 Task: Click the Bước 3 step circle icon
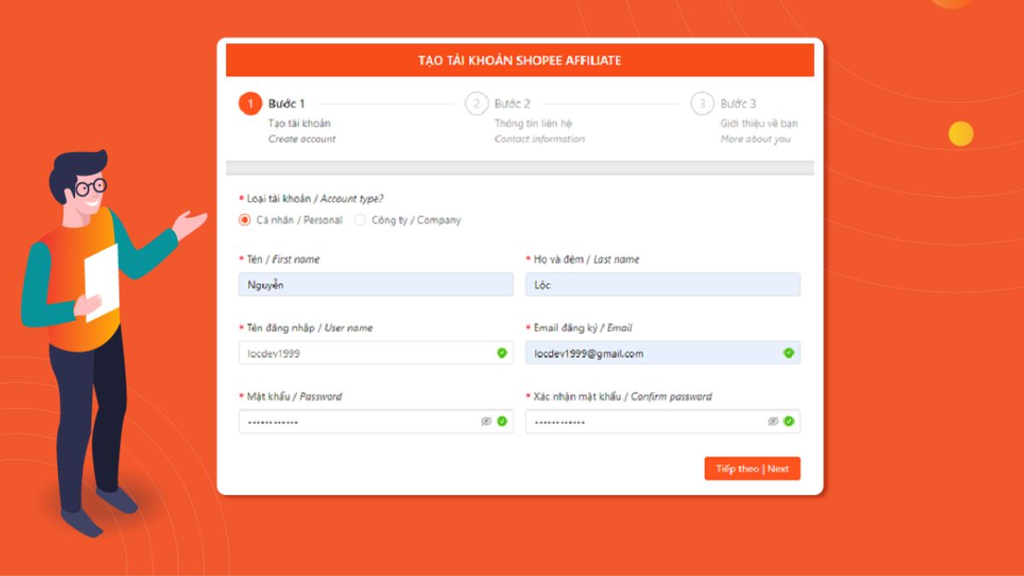click(x=701, y=103)
